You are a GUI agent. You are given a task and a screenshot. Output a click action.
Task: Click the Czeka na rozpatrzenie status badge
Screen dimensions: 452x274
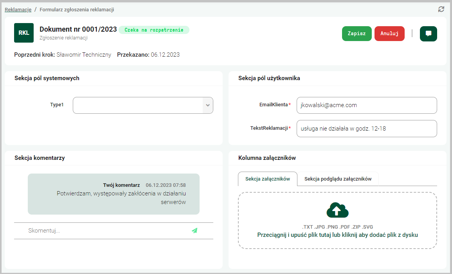coord(154,30)
